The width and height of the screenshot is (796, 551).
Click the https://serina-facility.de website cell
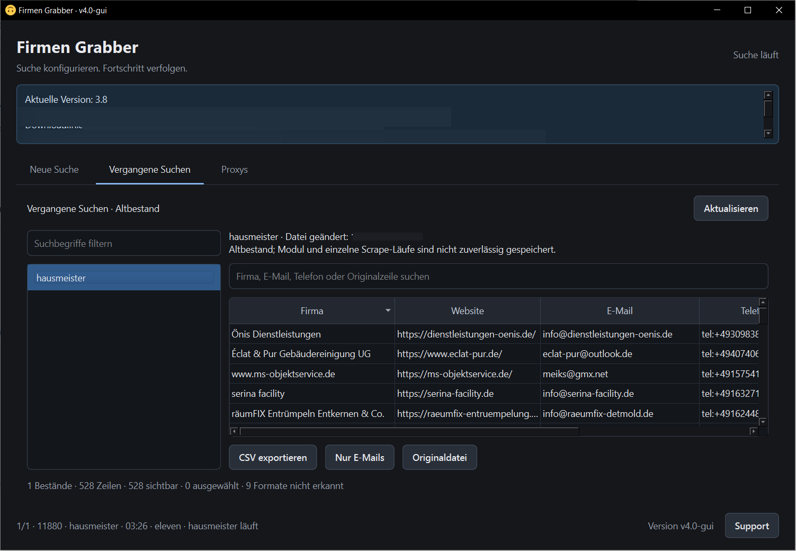coord(468,394)
